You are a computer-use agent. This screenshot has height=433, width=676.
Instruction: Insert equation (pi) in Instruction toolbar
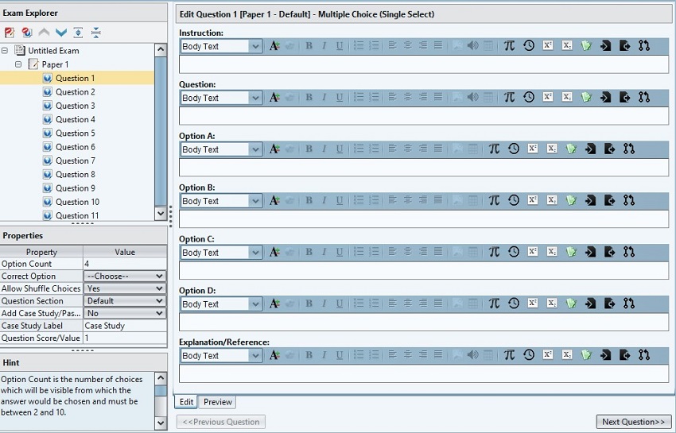[509, 45]
